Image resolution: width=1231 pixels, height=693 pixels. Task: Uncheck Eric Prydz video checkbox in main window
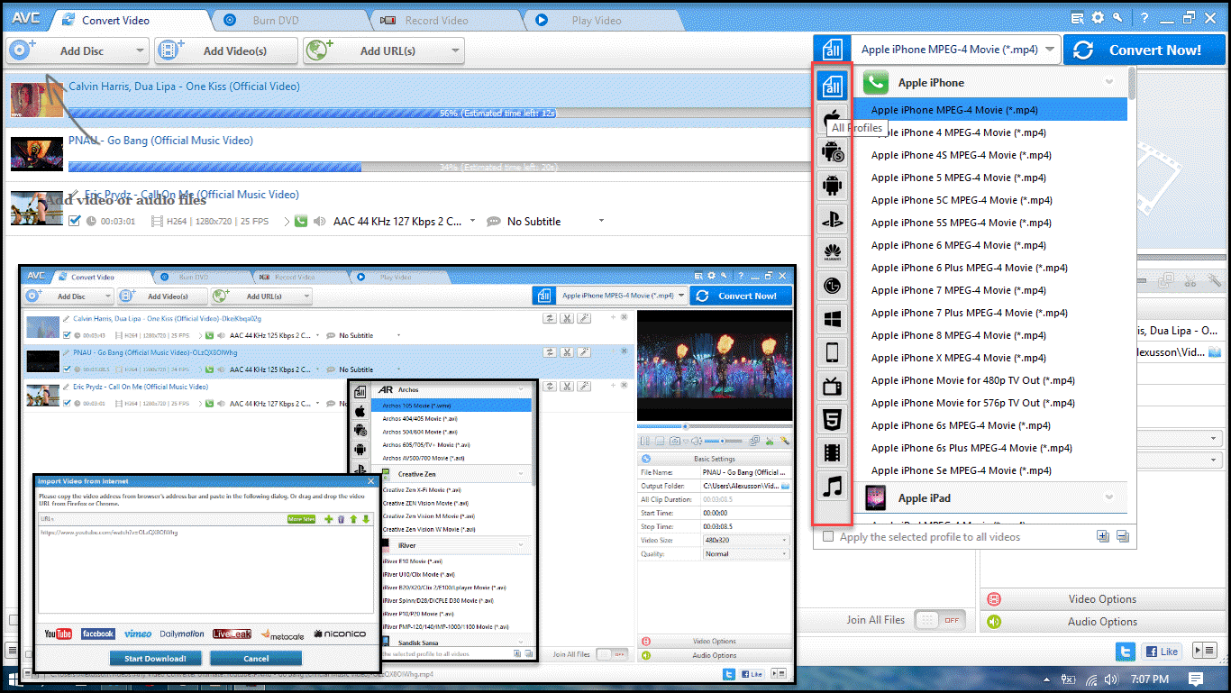(75, 221)
